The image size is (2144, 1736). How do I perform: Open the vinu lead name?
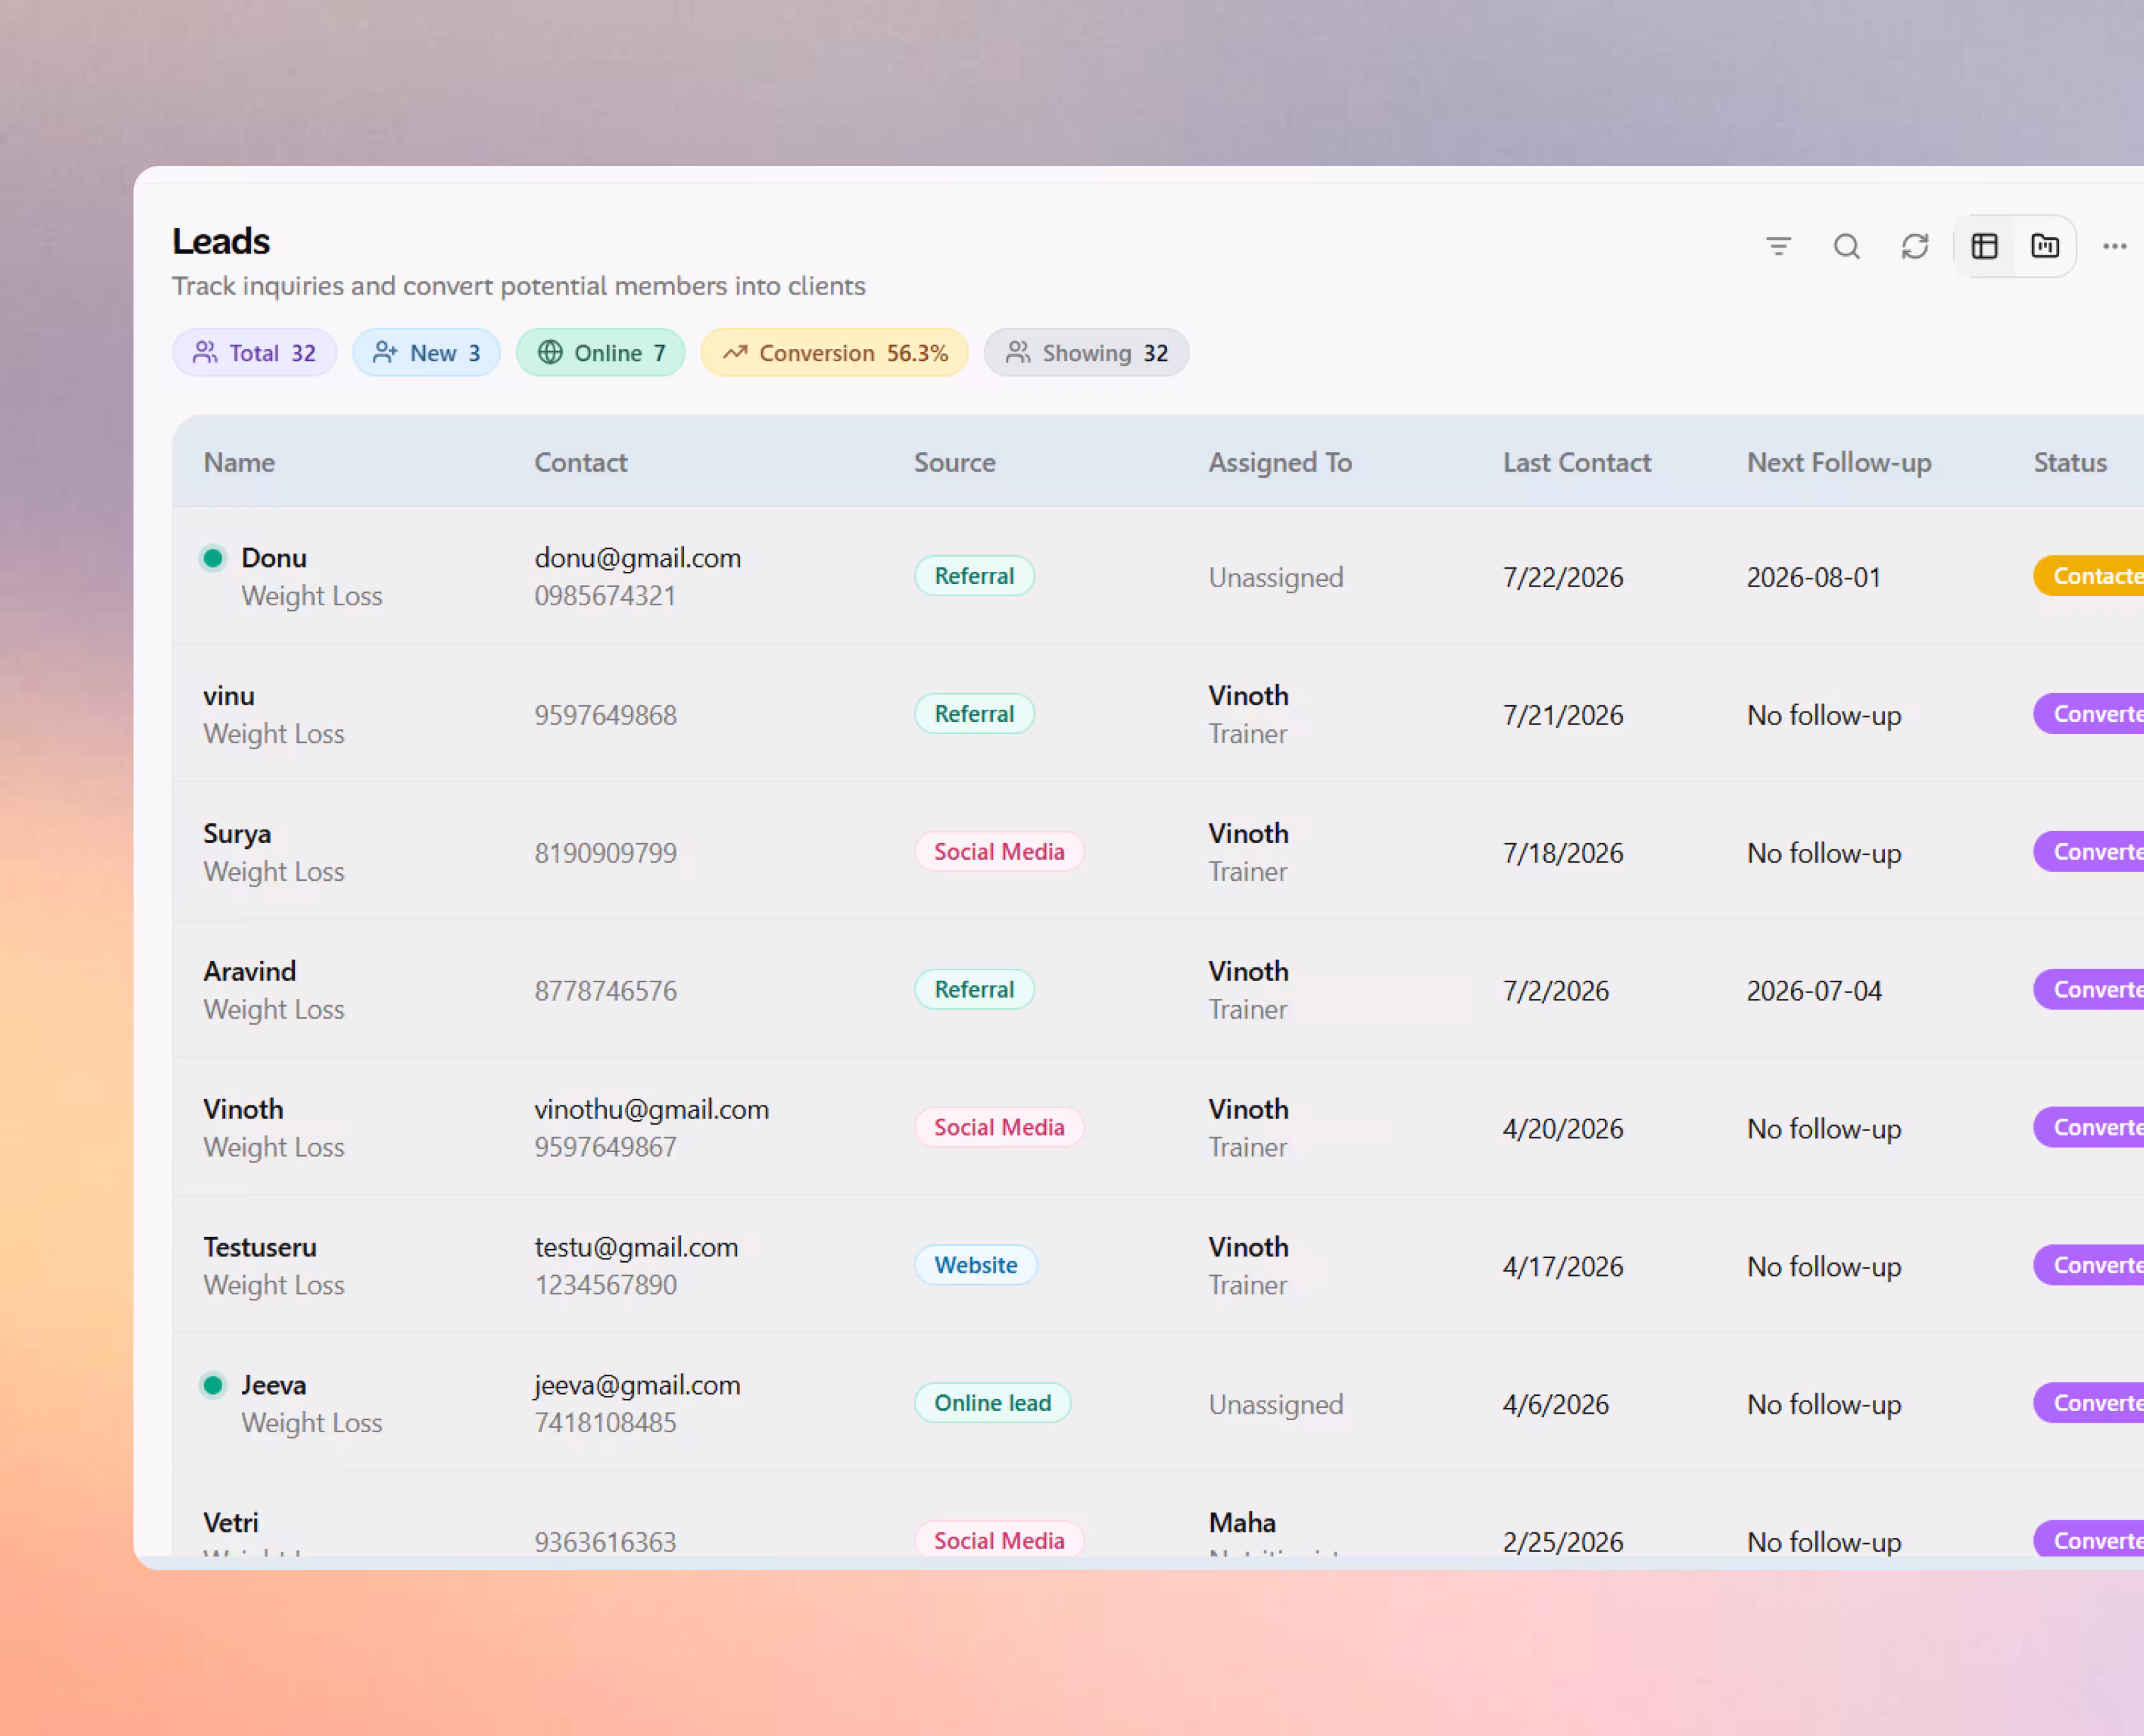coord(228,696)
